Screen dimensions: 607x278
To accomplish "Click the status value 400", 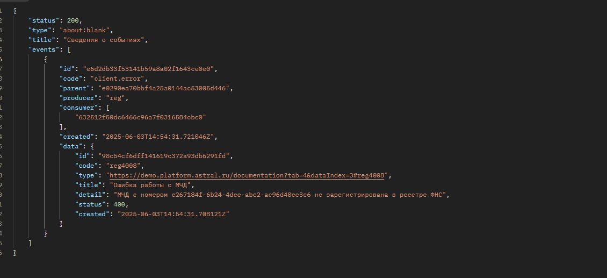I will [120, 204].
